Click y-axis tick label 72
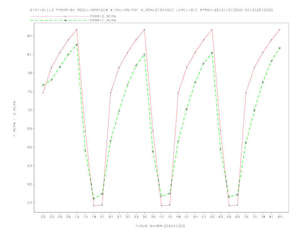 coord(29,110)
